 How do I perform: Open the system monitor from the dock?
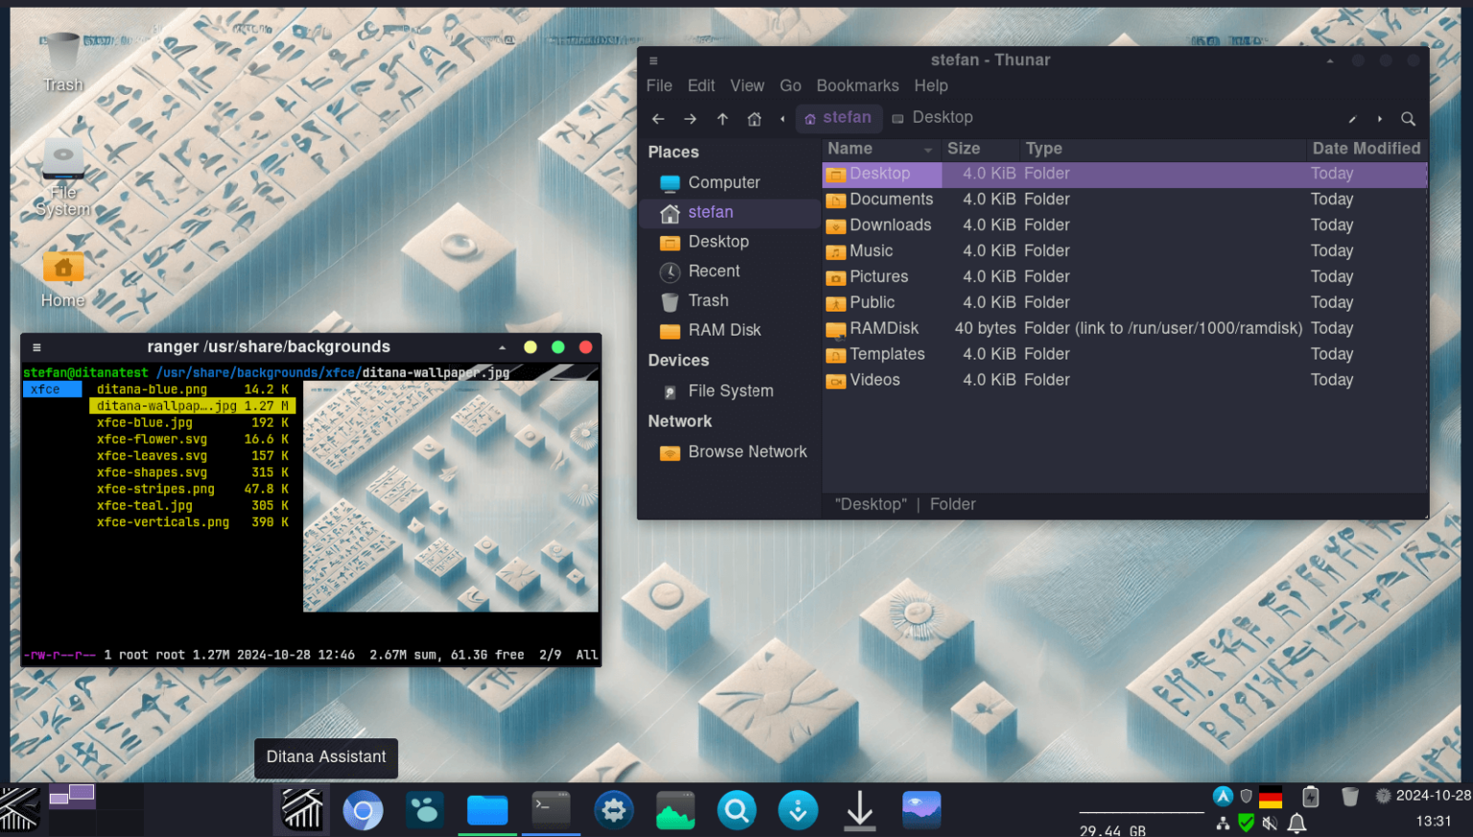point(675,810)
